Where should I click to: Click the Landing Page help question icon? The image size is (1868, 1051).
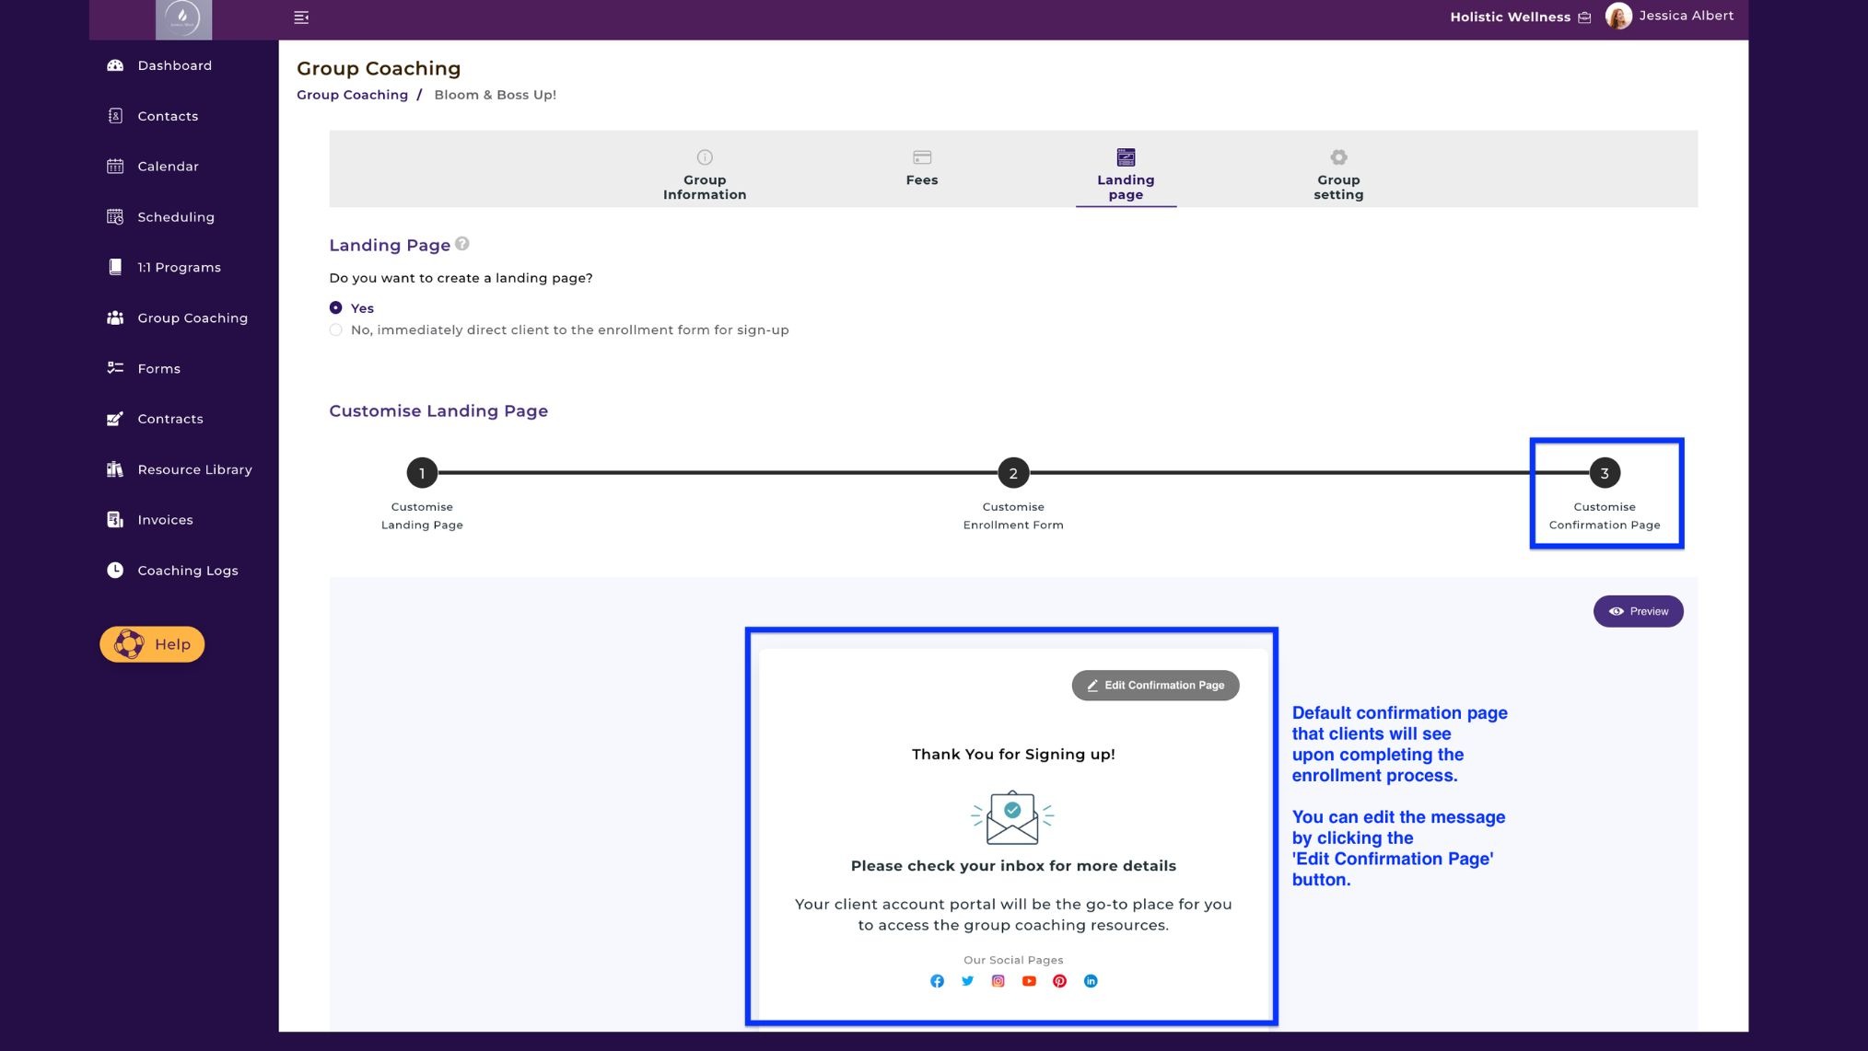(x=462, y=244)
